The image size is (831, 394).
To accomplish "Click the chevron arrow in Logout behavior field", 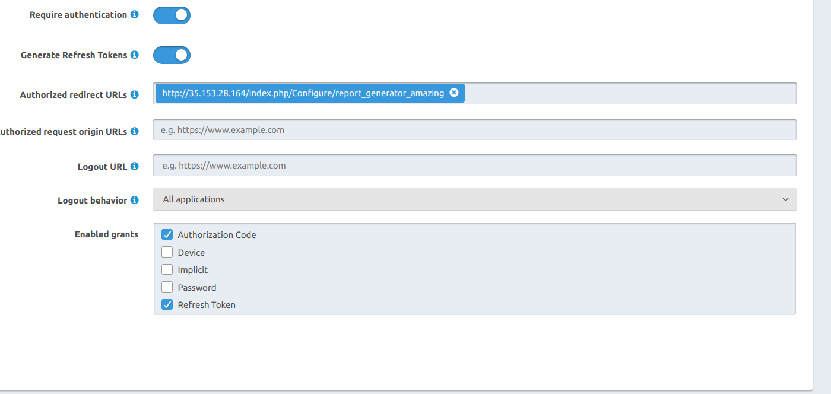I will (785, 200).
